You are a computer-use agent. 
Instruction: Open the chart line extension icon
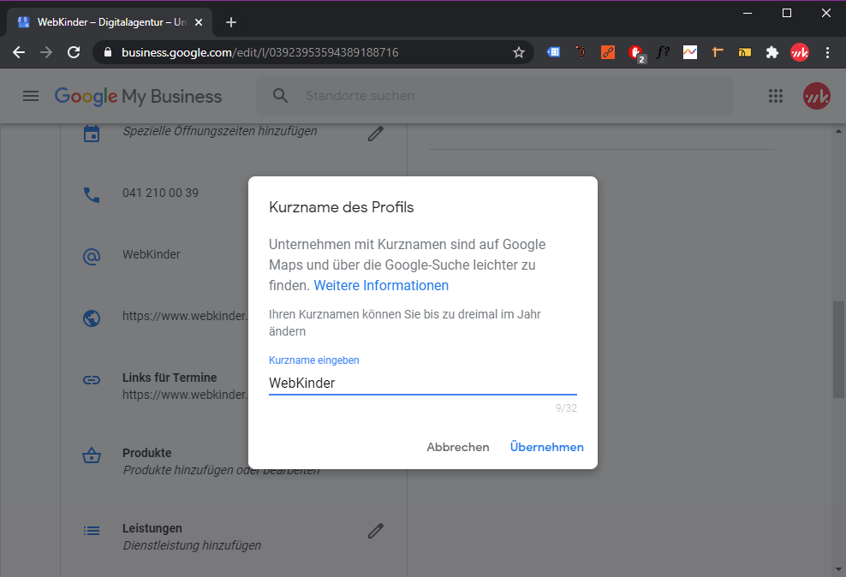point(690,52)
